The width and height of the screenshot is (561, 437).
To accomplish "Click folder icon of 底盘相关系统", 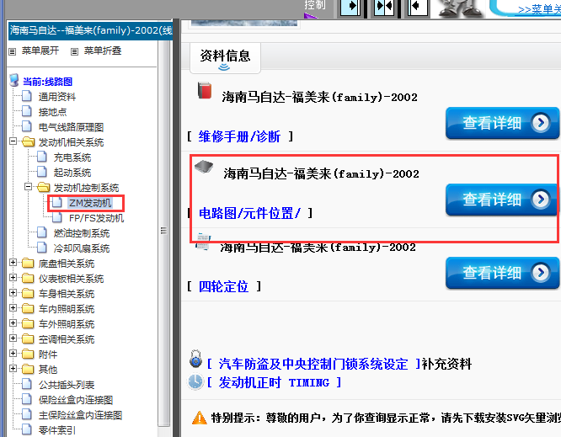I will coord(28,264).
